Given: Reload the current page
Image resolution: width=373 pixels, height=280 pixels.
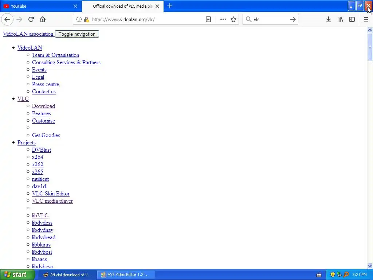Looking at the screenshot, I should [x=31, y=20].
